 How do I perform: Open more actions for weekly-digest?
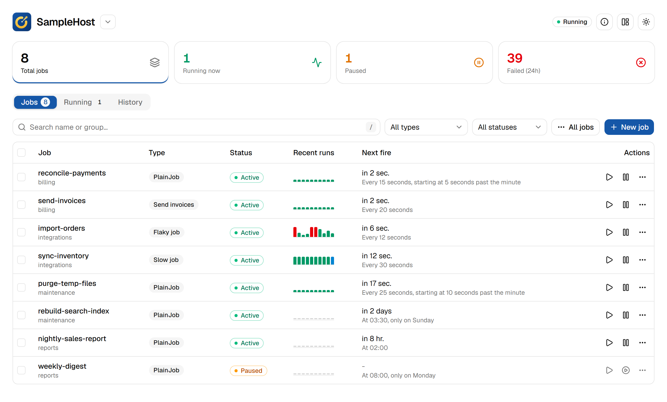642,370
